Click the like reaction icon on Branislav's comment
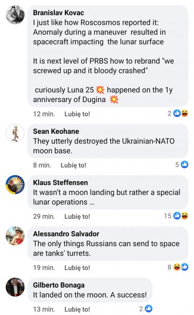Viewport: 194px width, 315px height. point(177,113)
